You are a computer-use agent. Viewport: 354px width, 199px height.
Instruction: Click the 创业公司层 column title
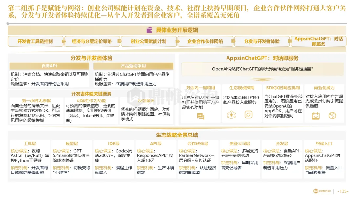click(x=240, y=144)
